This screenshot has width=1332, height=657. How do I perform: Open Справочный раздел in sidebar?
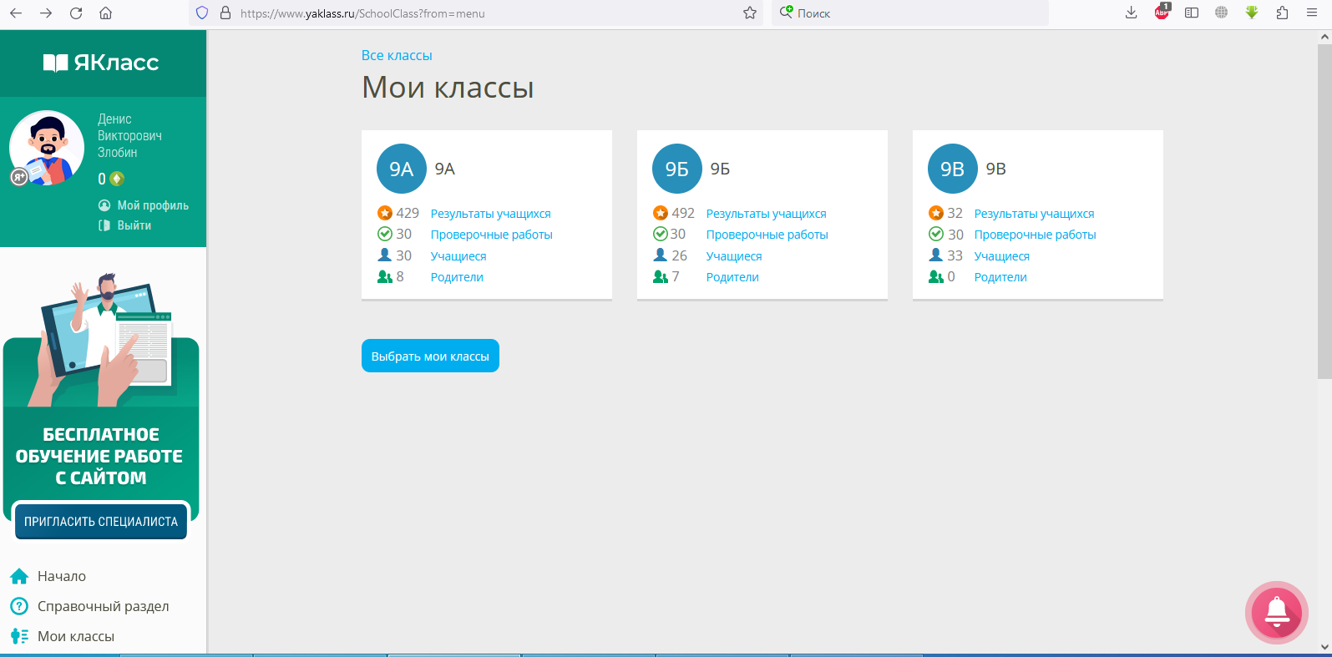point(103,606)
